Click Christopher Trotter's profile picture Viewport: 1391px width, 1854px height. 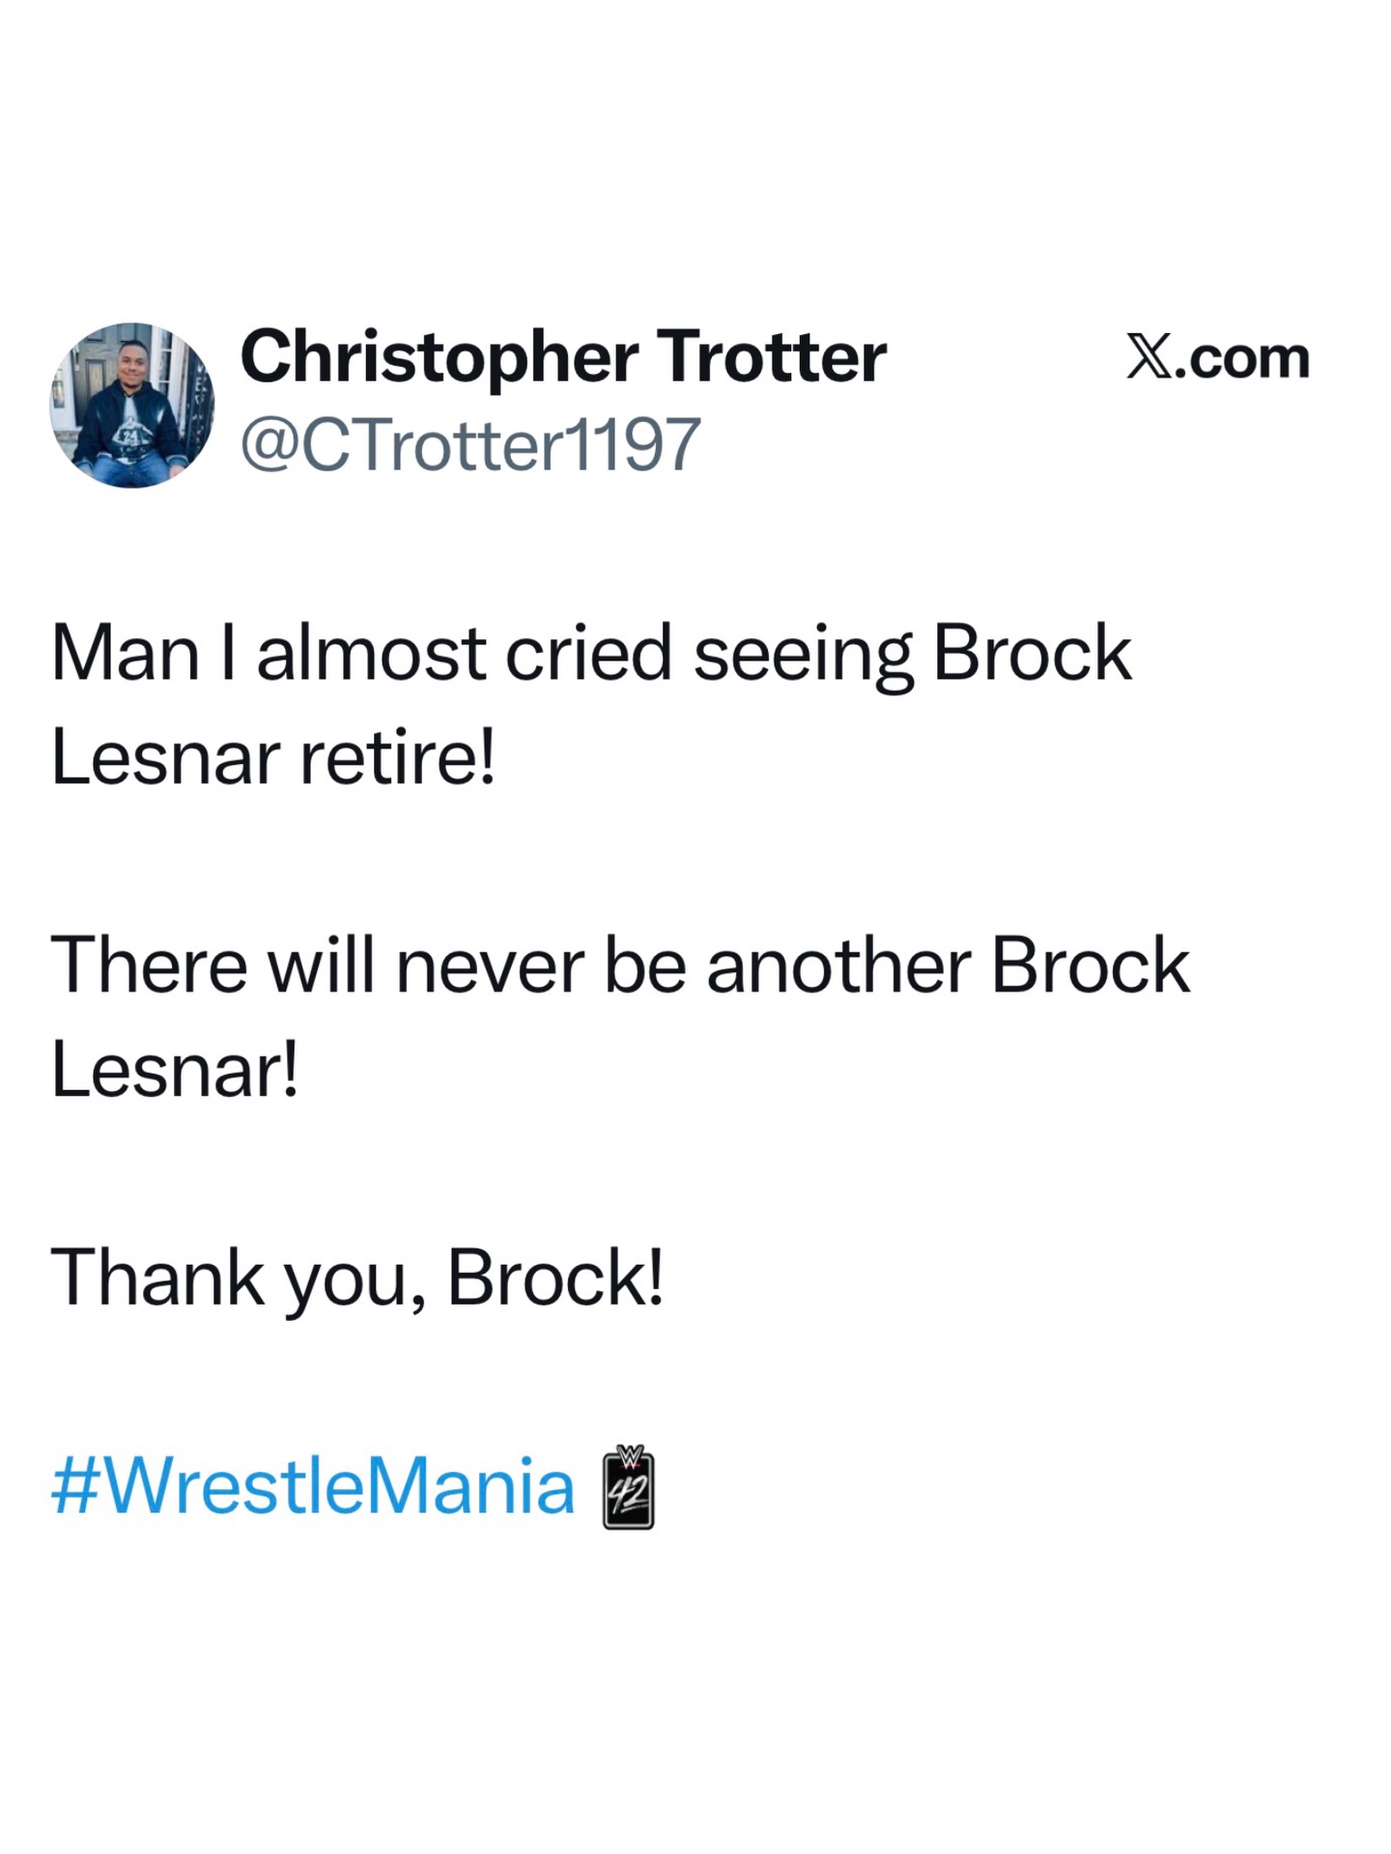(x=132, y=406)
